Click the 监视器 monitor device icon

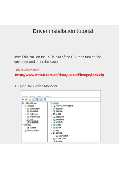tap(54, 128)
